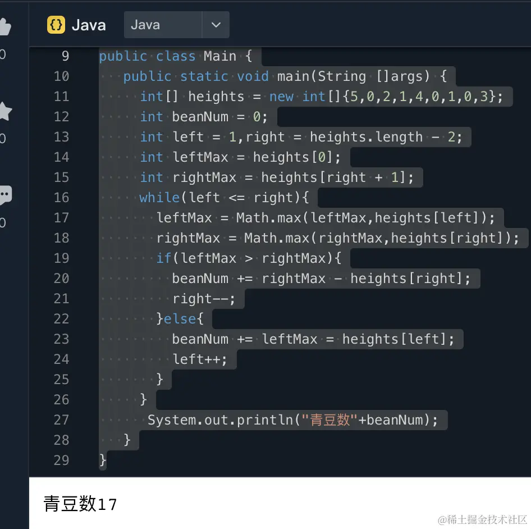
Task: Toggle selection of the while loop condition
Action: coord(240,197)
